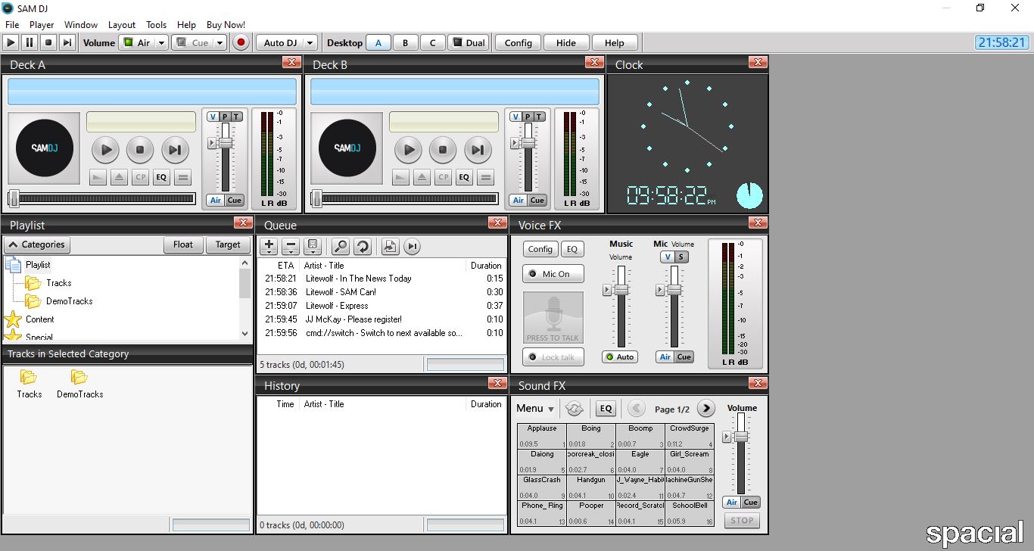Viewport: 1034px width, 551px height.
Task: Toggle Deck B Air output
Action: click(x=519, y=201)
